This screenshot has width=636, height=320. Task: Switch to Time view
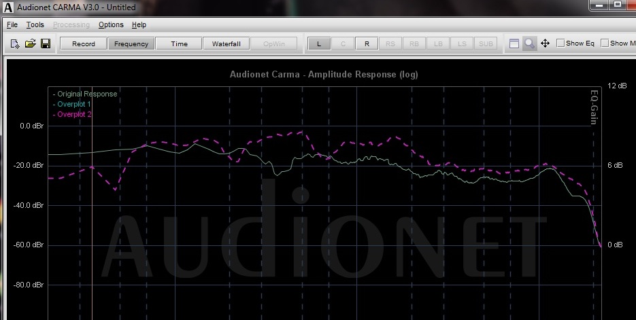coord(179,44)
